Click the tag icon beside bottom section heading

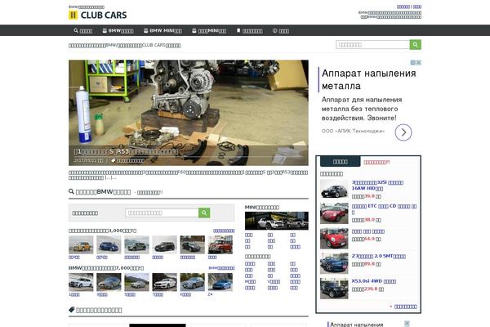click(x=72, y=310)
